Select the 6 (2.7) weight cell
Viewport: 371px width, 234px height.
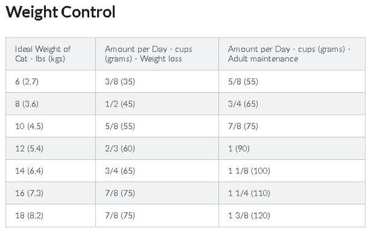click(51, 82)
